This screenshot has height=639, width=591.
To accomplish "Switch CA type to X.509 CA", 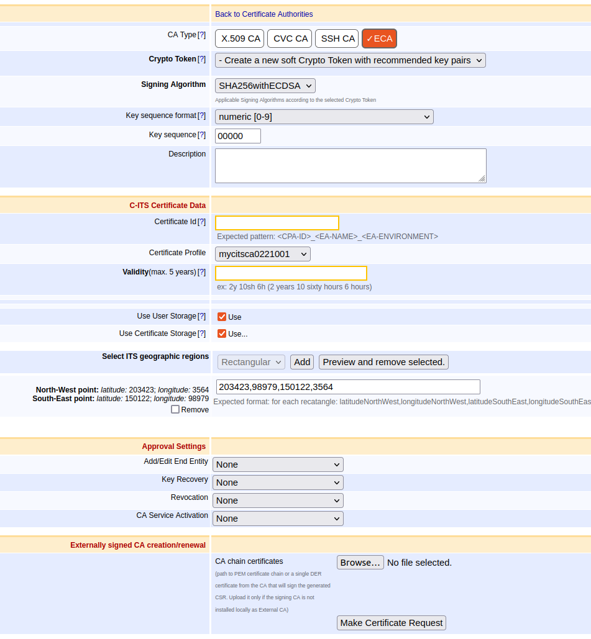I will tap(239, 38).
